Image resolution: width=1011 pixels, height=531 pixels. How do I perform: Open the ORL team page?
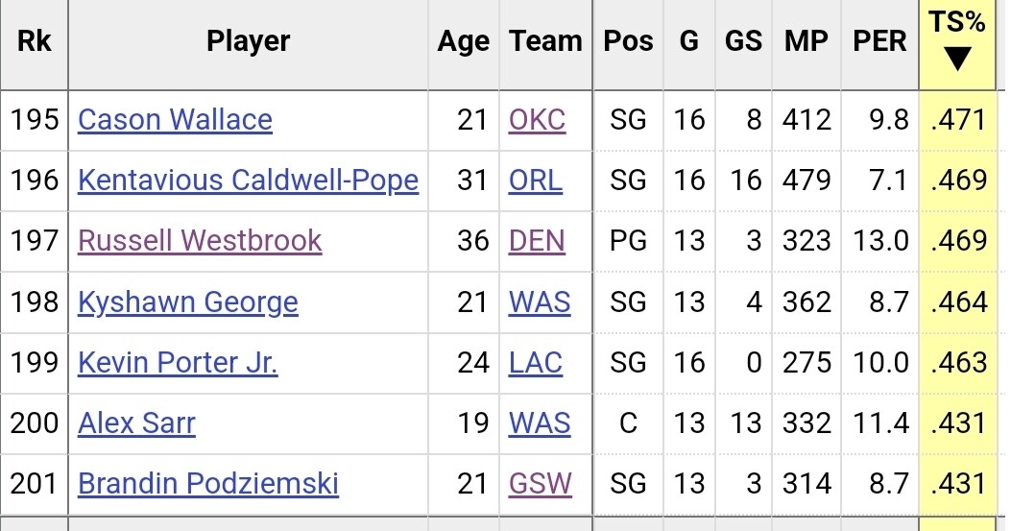[536, 180]
